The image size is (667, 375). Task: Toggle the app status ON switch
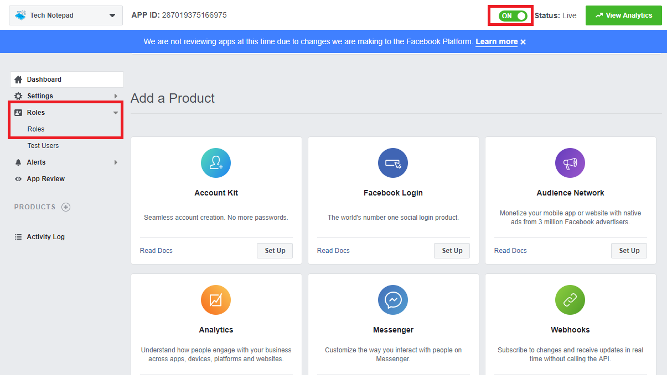[x=513, y=15]
